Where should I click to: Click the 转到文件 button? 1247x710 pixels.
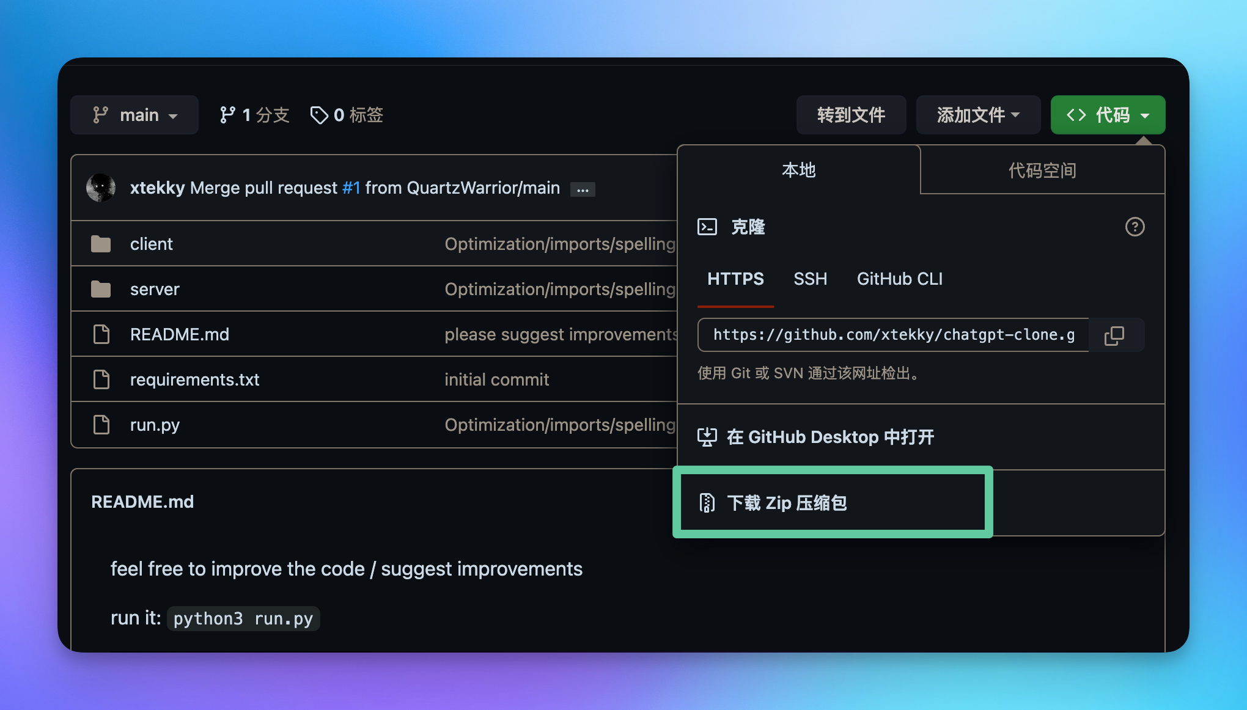[x=851, y=115]
